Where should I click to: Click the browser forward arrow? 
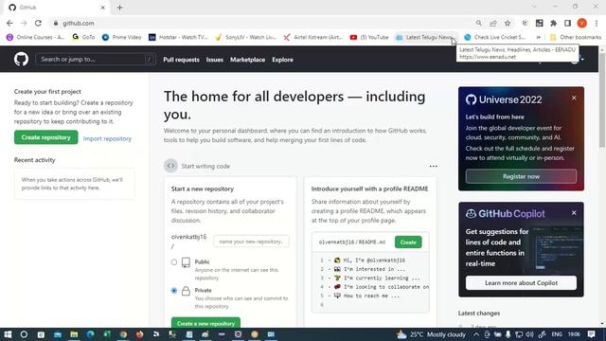pyautogui.click(x=24, y=23)
